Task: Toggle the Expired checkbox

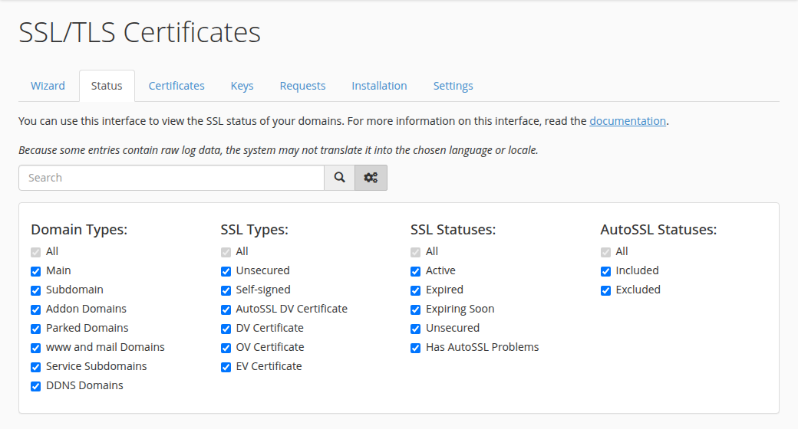Action: click(416, 291)
